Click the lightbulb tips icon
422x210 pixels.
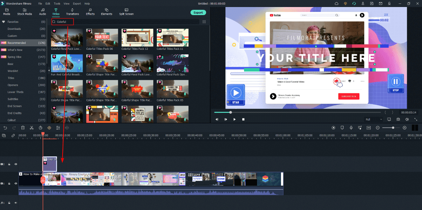pos(345,4)
